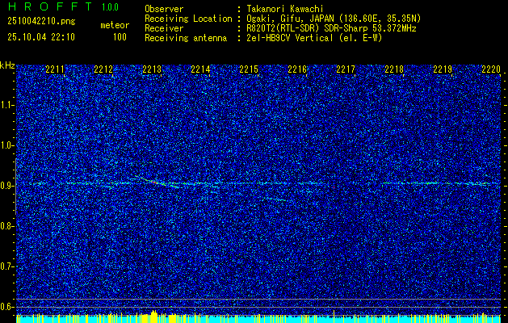508x323 pixels.
Task: Click the 0.6 kHz frequency label
Action: (6, 307)
